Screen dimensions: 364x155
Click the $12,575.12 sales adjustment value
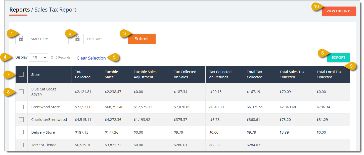pos(143,107)
